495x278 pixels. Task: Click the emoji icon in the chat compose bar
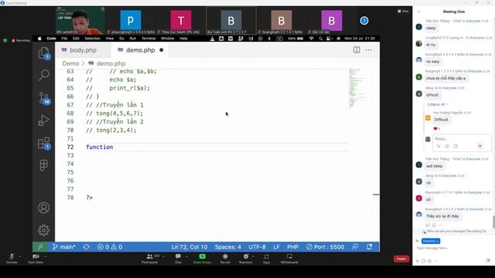429,261
